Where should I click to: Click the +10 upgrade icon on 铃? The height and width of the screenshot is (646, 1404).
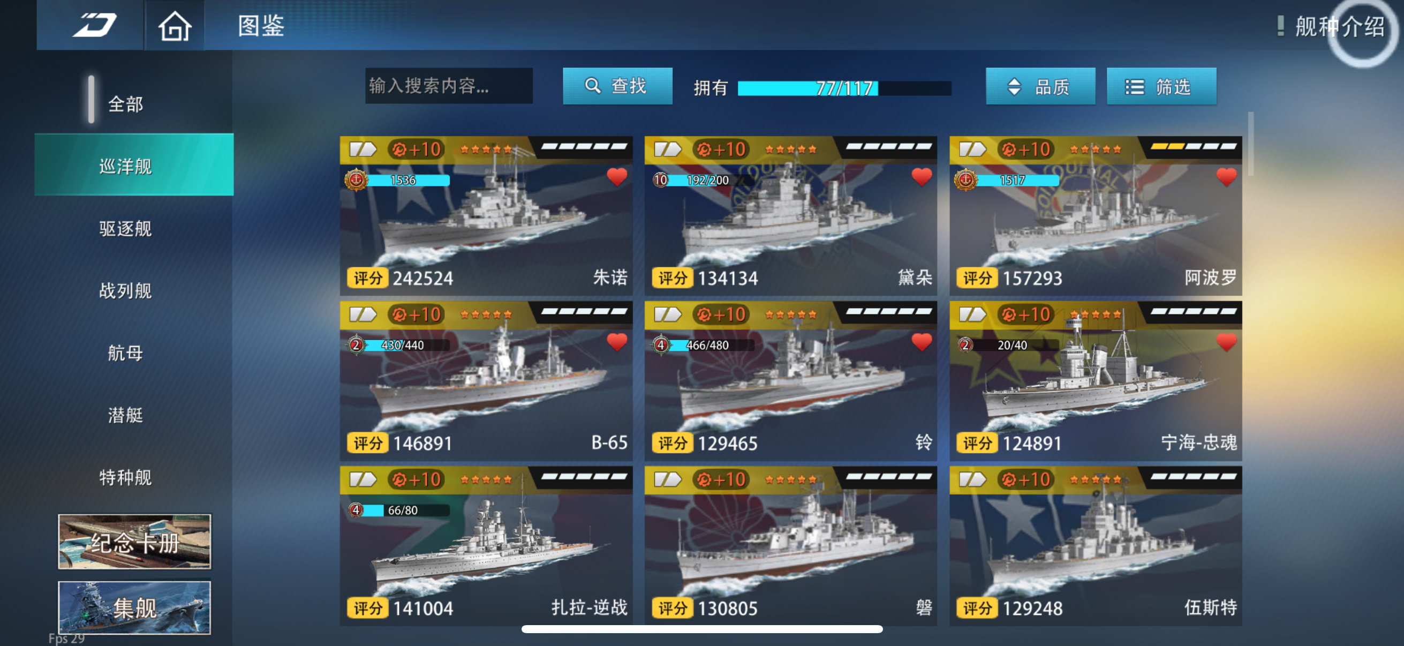coord(721,314)
